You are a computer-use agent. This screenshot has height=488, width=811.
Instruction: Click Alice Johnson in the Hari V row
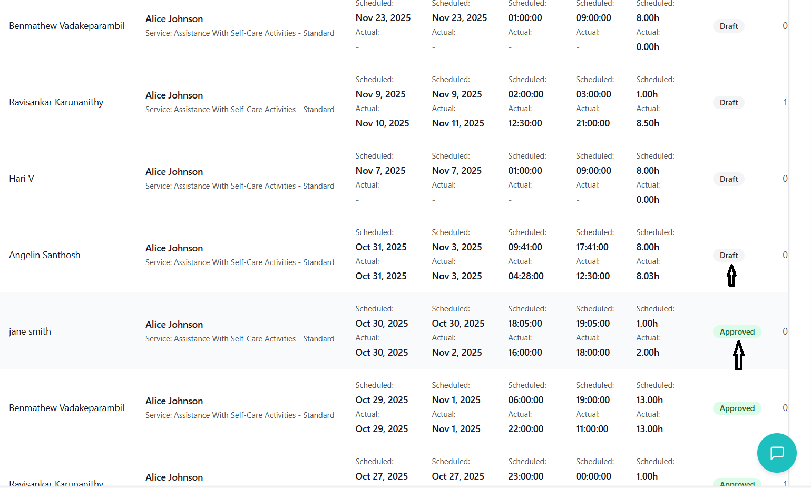[174, 172]
